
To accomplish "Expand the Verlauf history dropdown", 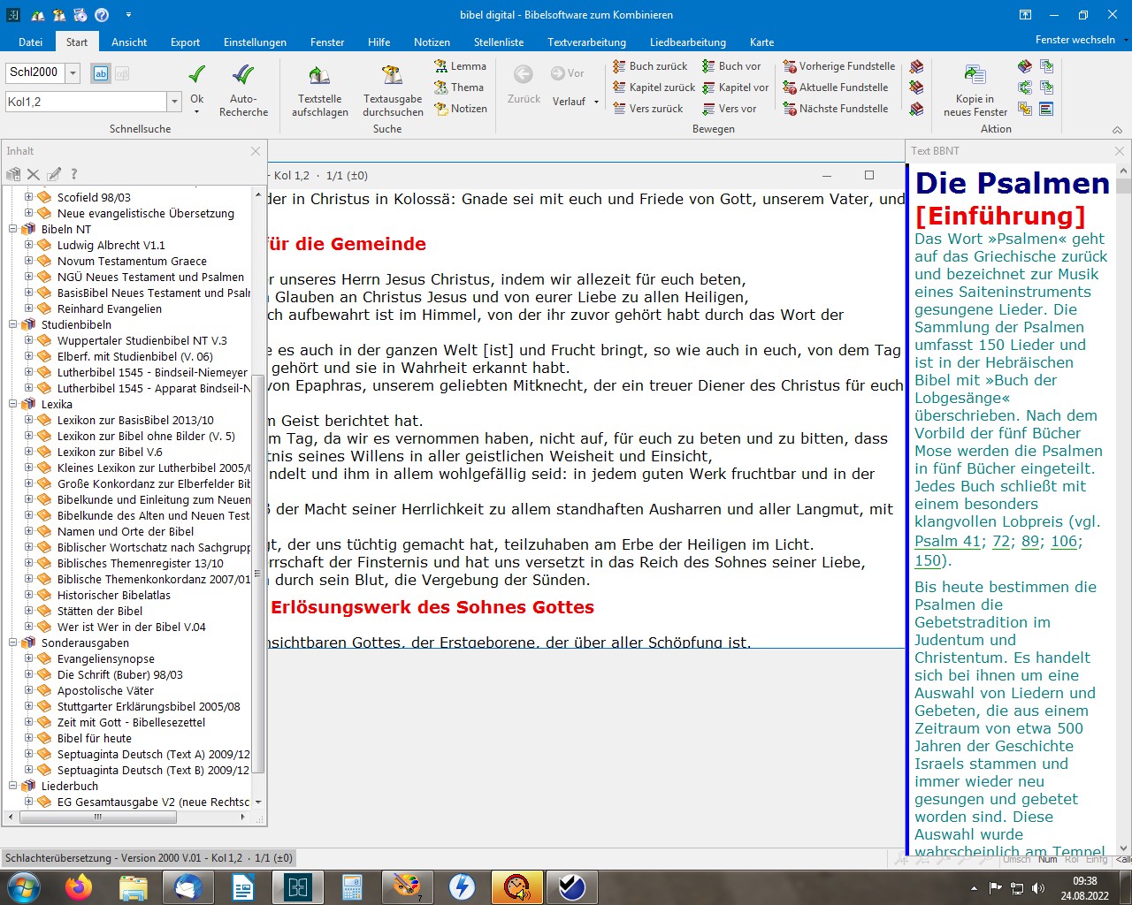I will coord(596,102).
